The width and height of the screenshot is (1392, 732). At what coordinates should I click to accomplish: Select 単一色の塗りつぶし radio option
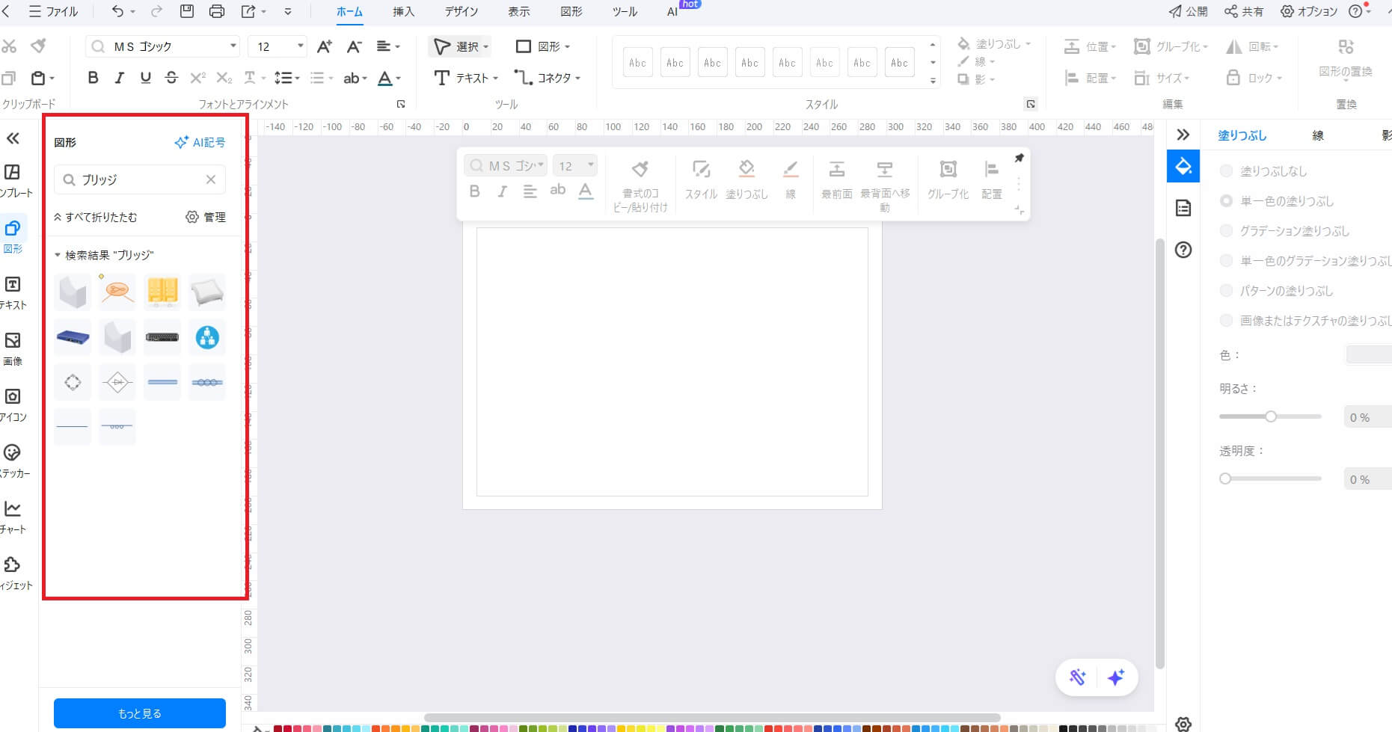pos(1226,201)
